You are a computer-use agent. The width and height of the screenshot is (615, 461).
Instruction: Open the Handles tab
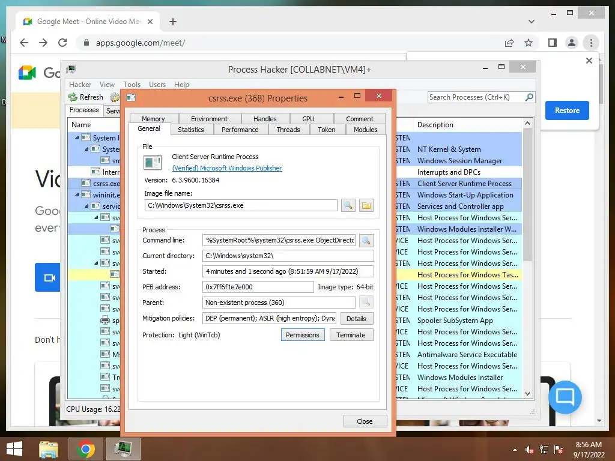click(x=265, y=119)
